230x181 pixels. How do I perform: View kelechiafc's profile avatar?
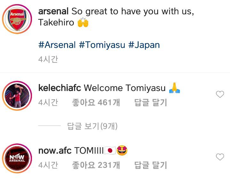[x=18, y=94]
